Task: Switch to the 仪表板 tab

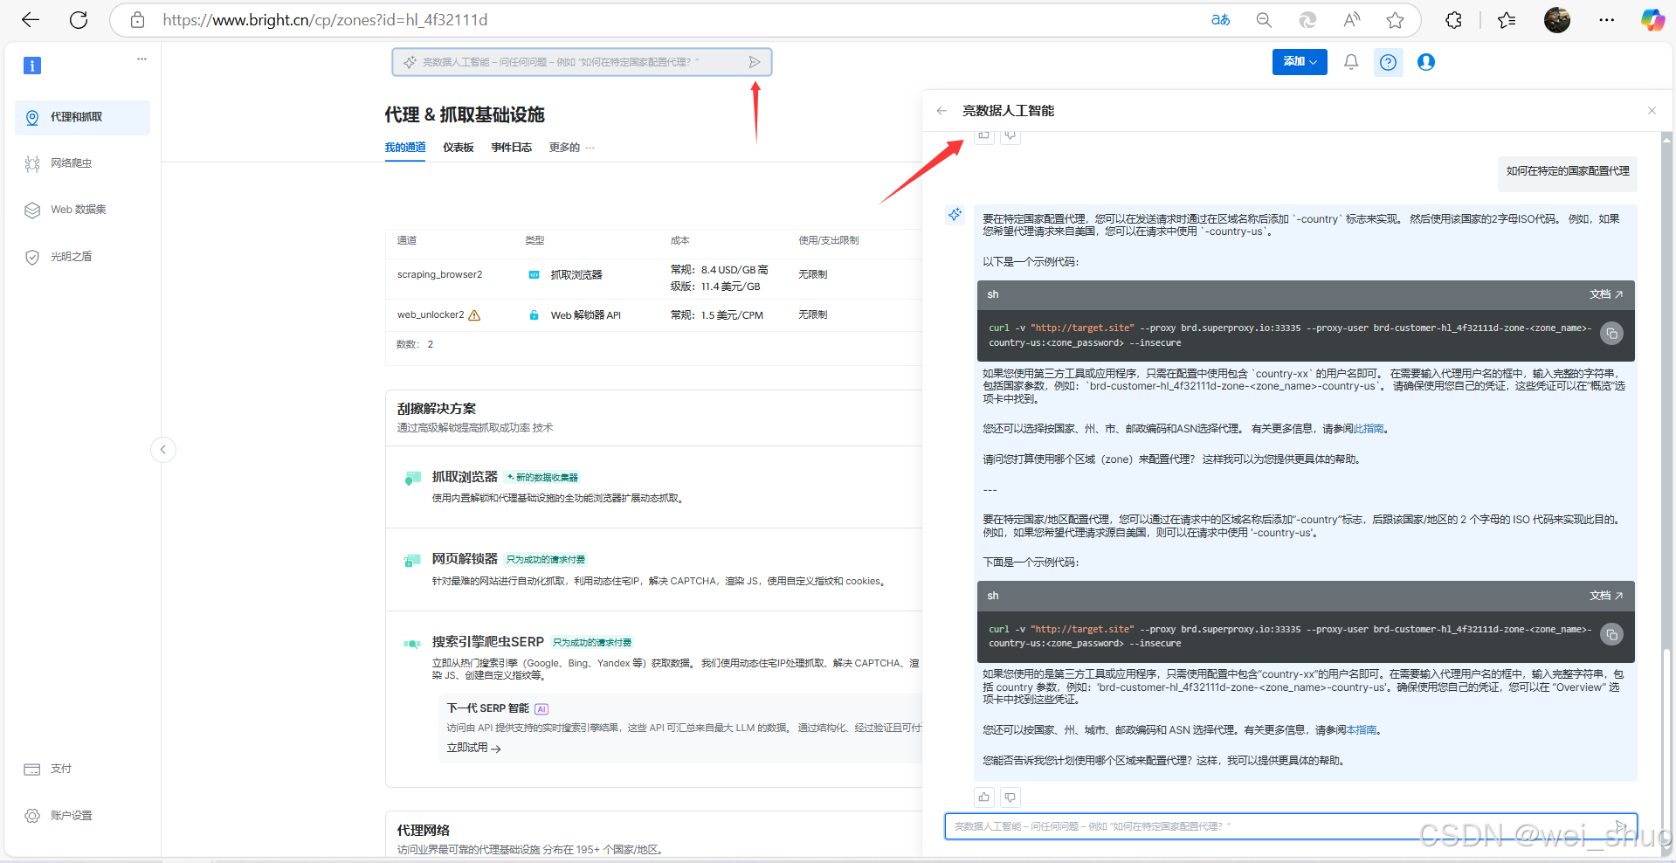Action: coord(459,148)
